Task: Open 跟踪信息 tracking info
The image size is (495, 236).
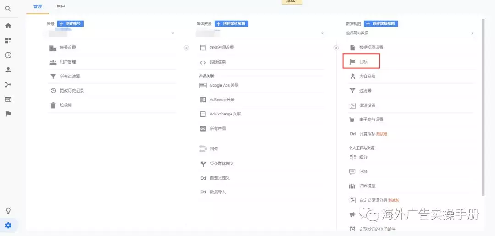Action: pyautogui.click(x=218, y=62)
